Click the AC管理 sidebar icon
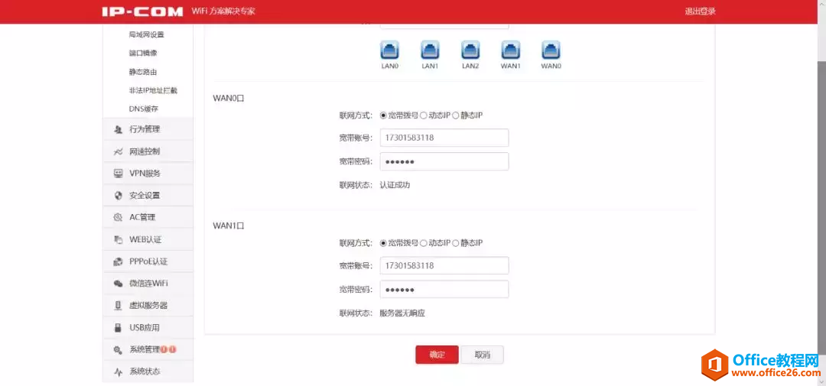Screen dimensions: 826x386 click(x=118, y=218)
